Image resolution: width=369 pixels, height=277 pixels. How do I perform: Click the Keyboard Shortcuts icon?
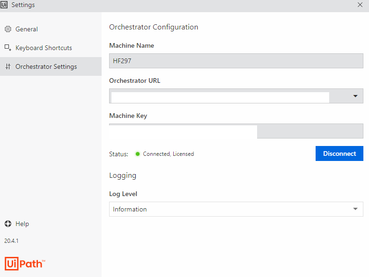[x=8, y=48]
